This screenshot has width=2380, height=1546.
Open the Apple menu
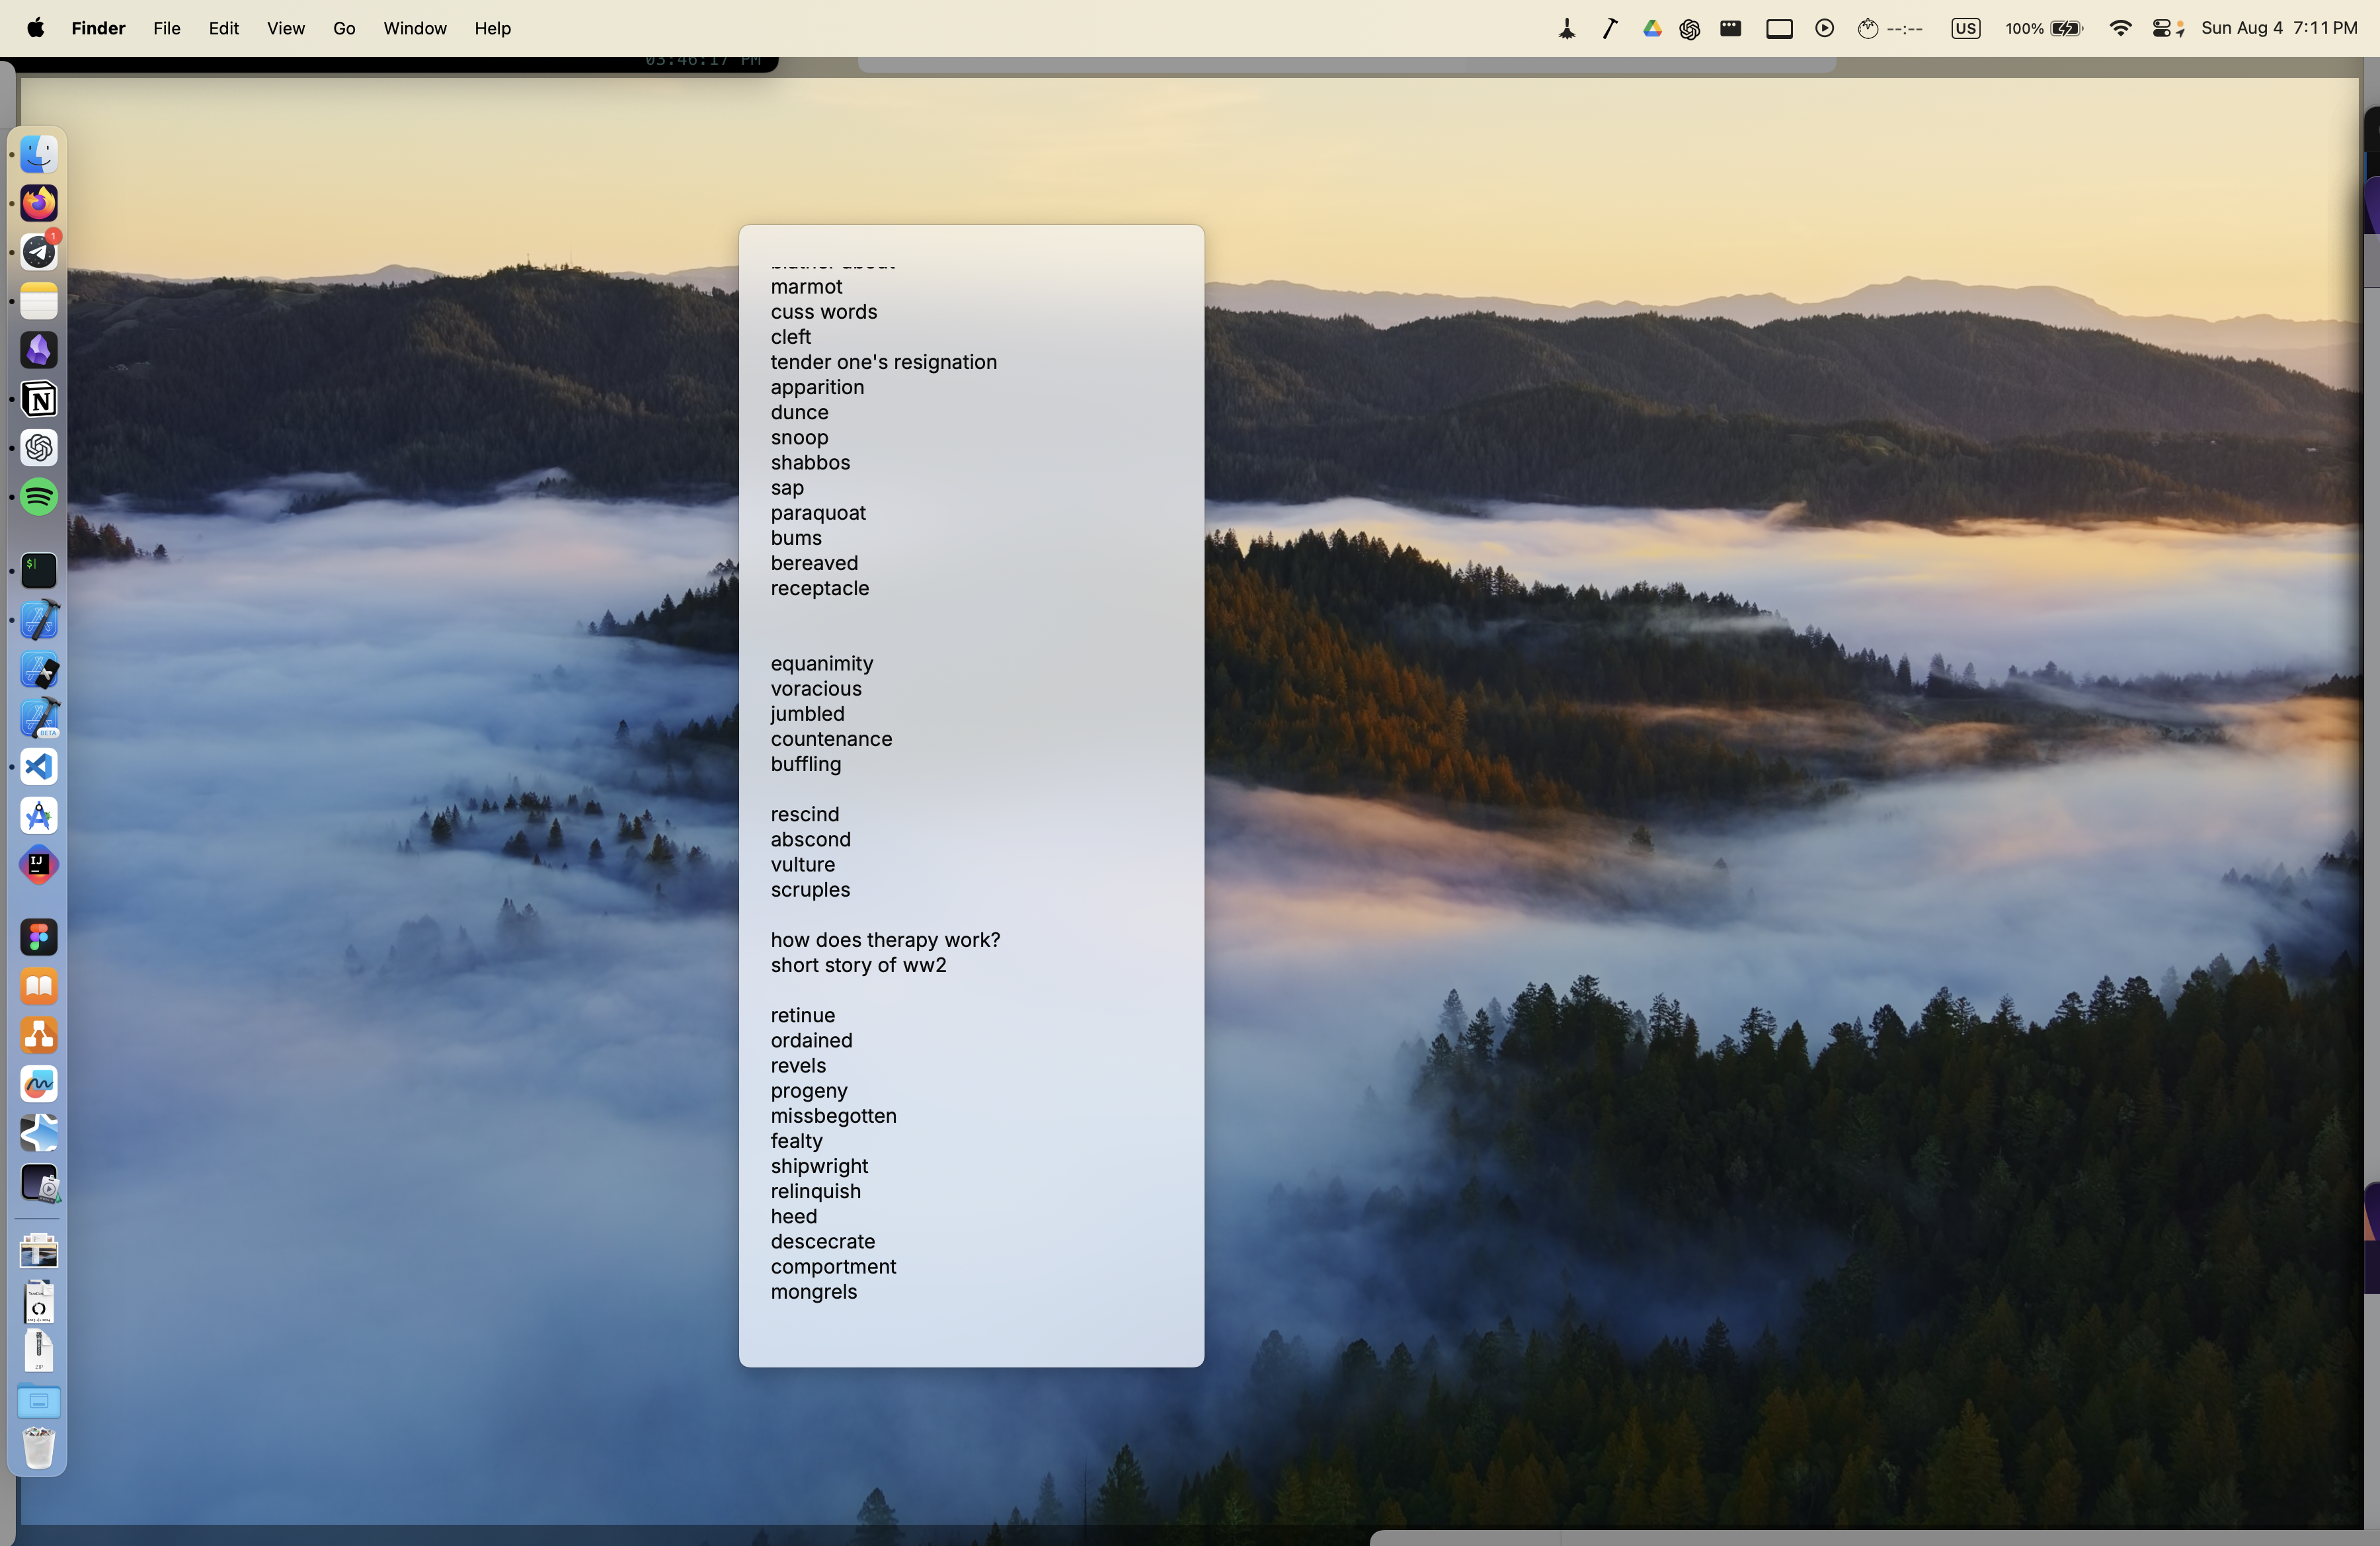click(35, 29)
